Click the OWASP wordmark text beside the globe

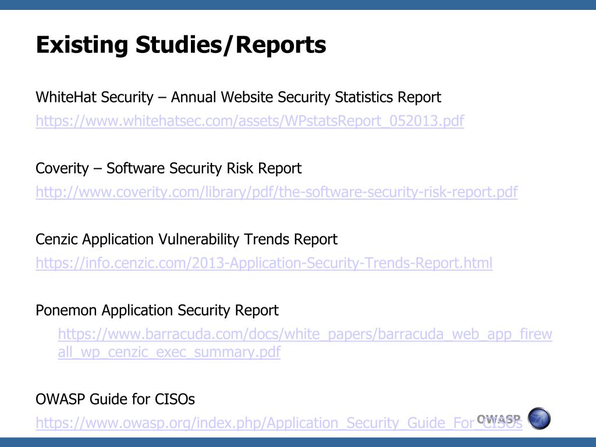[499, 419]
